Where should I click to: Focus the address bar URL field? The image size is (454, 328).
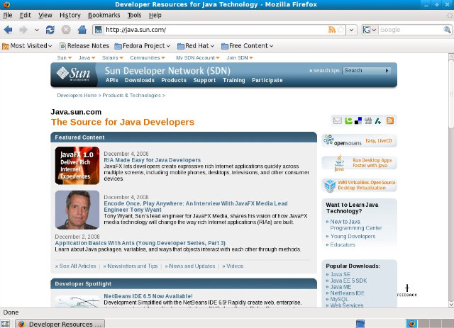point(216,30)
